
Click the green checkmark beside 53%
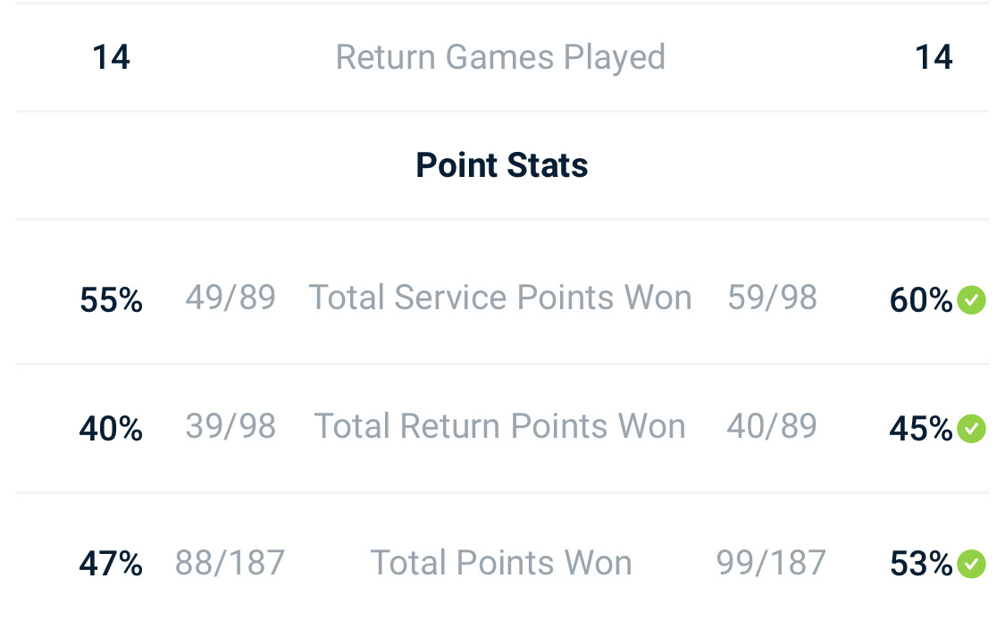tap(971, 564)
